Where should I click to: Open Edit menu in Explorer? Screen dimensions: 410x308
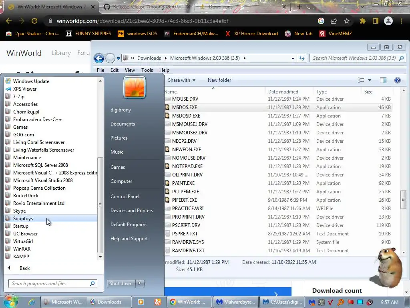coord(114,70)
